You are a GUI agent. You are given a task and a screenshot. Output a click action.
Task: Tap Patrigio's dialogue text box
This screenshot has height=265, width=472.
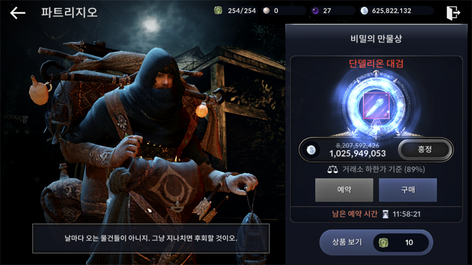[151, 238]
